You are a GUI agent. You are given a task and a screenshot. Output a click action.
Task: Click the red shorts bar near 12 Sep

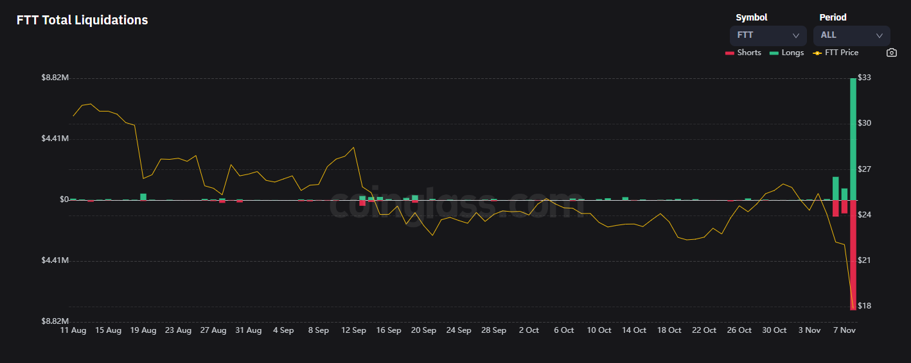pyautogui.click(x=362, y=203)
